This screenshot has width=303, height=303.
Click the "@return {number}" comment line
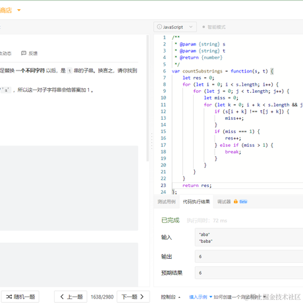point(199,57)
